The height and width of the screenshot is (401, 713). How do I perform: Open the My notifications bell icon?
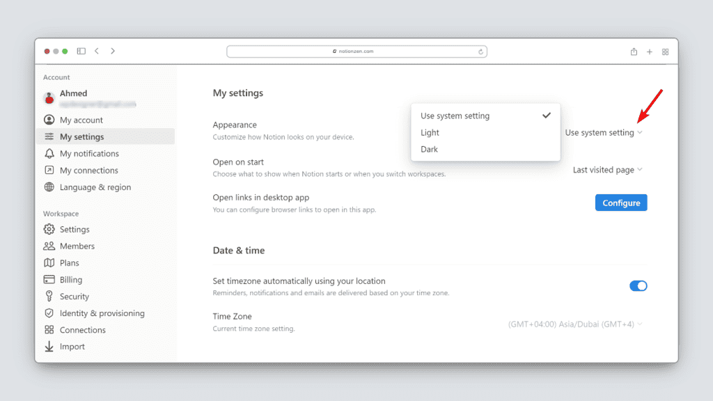pos(49,153)
